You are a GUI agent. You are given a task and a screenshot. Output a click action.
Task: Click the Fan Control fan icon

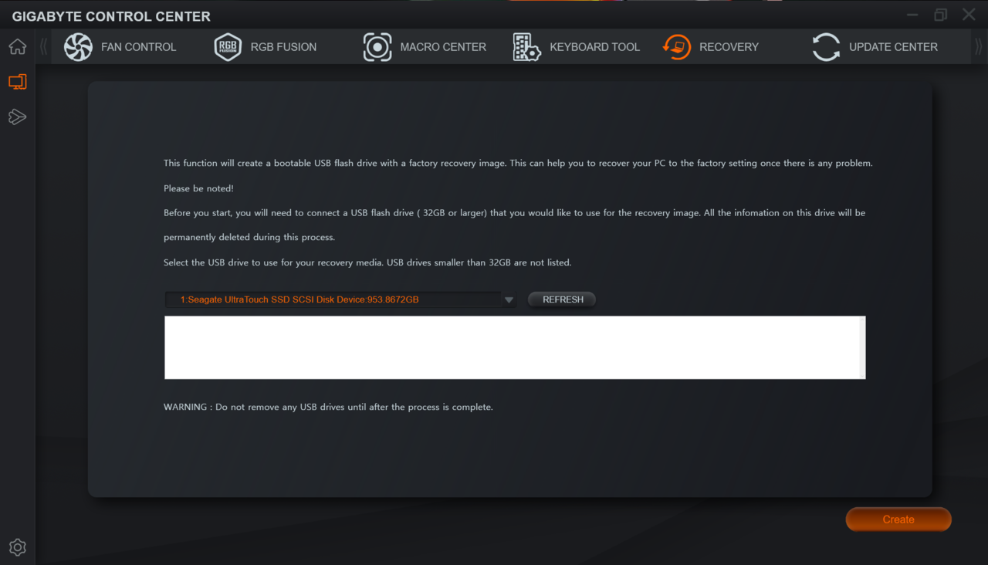(x=78, y=47)
